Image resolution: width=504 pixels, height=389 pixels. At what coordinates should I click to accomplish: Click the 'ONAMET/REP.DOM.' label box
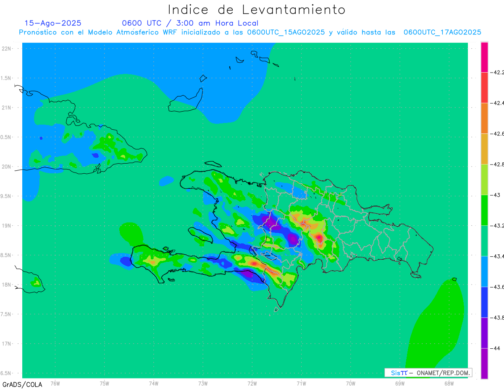coord(428,373)
